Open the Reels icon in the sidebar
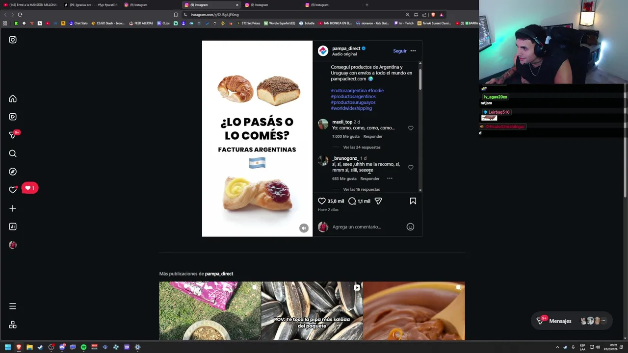Image resolution: width=628 pixels, height=353 pixels. 13,117
